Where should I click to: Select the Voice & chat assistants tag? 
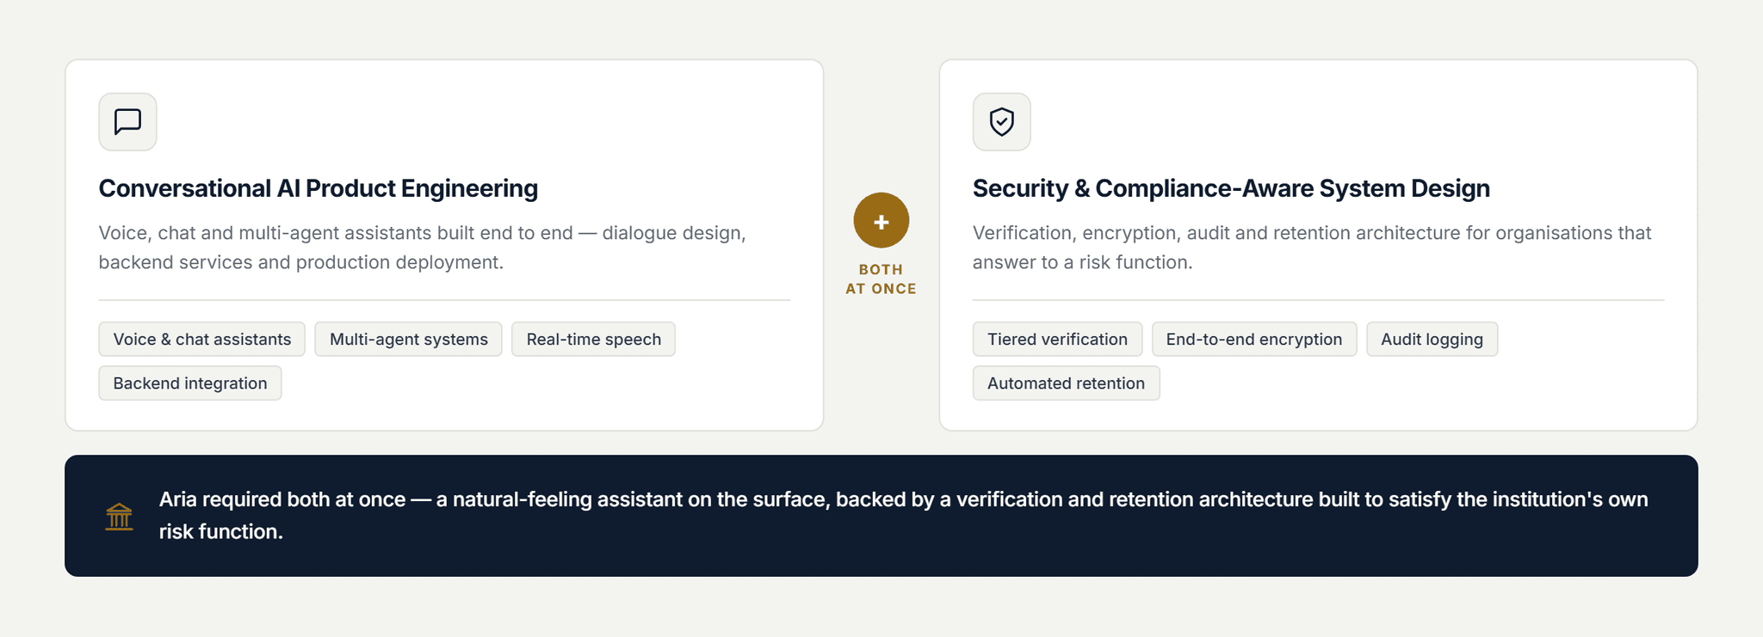[x=202, y=340]
